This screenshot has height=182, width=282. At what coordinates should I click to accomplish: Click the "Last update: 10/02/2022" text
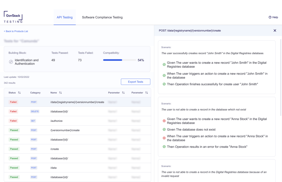[17, 77]
